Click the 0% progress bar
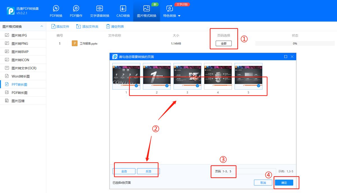This screenshot has height=193, width=337. [295, 43]
